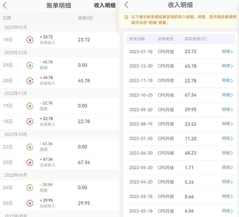The width and height of the screenshot is (239, 217).
Task: Expand details for 2022-02-18 payment of 6.06
Action: coord(227,211)
